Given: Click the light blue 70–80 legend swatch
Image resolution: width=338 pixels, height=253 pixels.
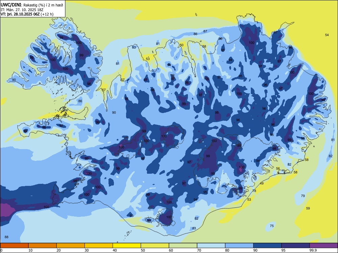Looking at the screenshot, I should (x=211, y=246).
